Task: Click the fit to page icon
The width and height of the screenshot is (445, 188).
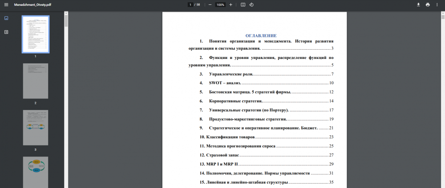Action: point(243,4)
